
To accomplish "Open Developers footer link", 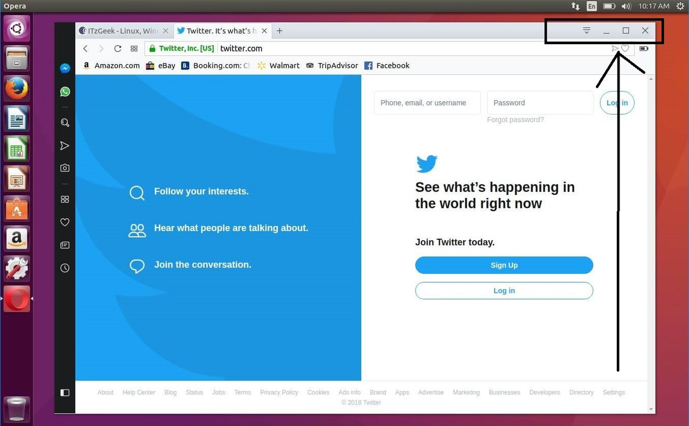I will (x=545, y=393).
